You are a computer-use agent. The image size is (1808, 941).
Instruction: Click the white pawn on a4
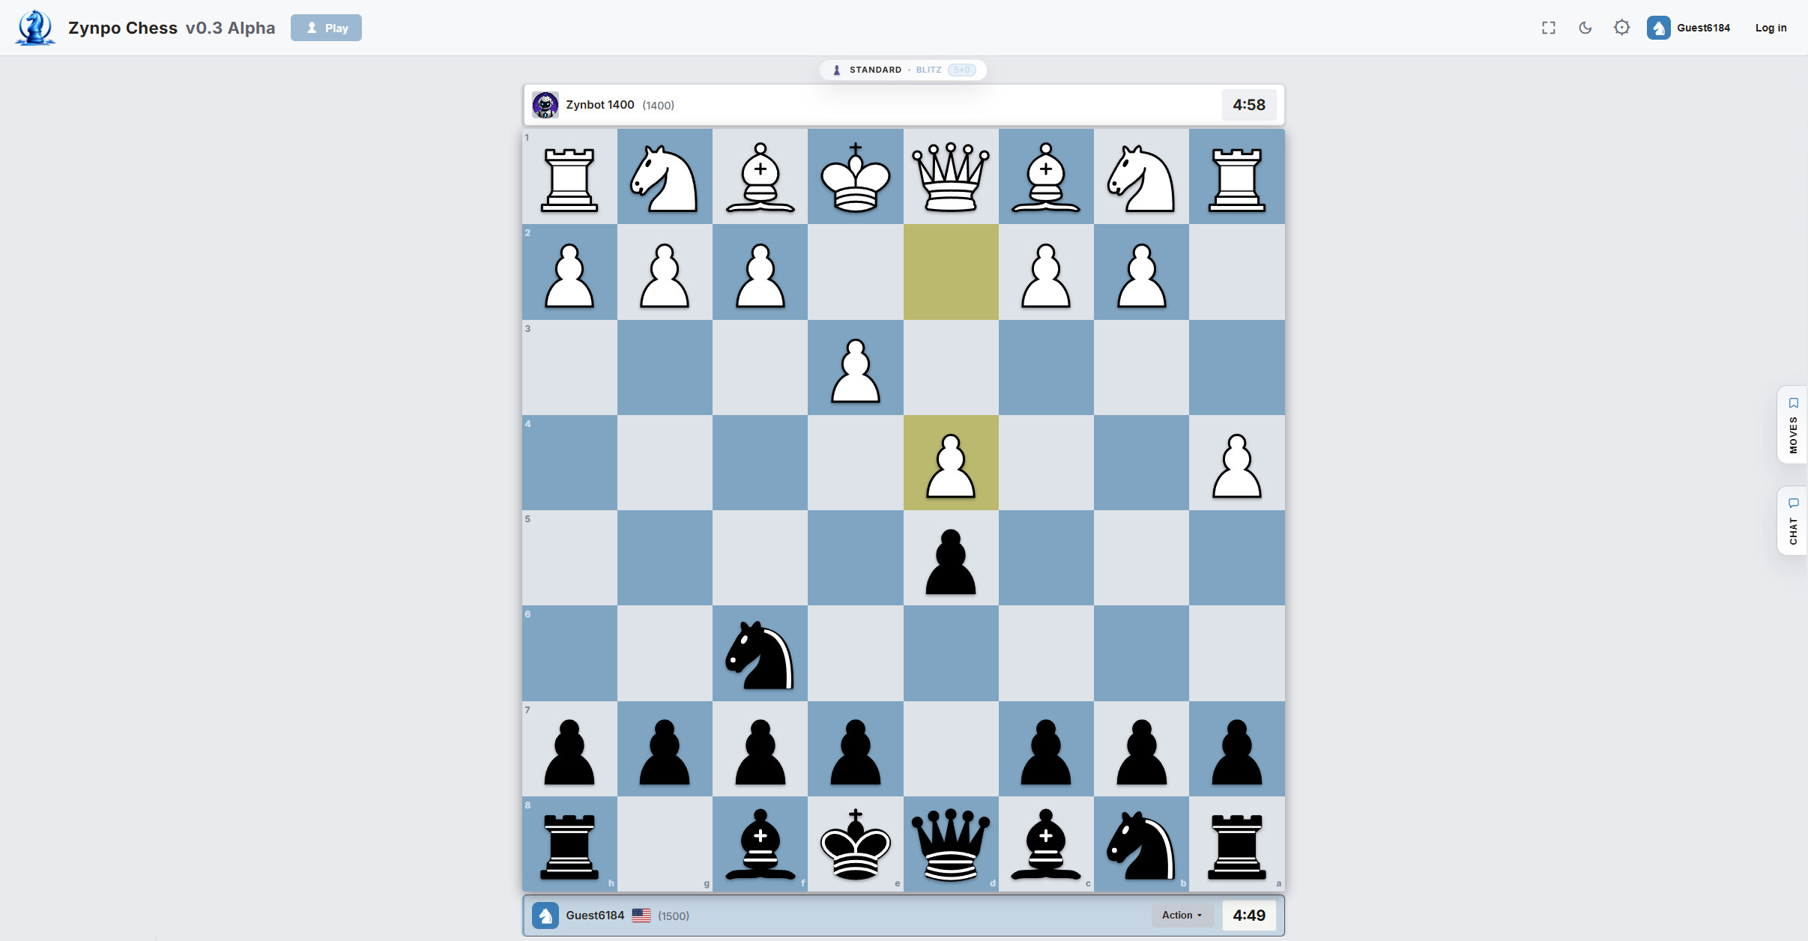click(x=1237, y=463)
